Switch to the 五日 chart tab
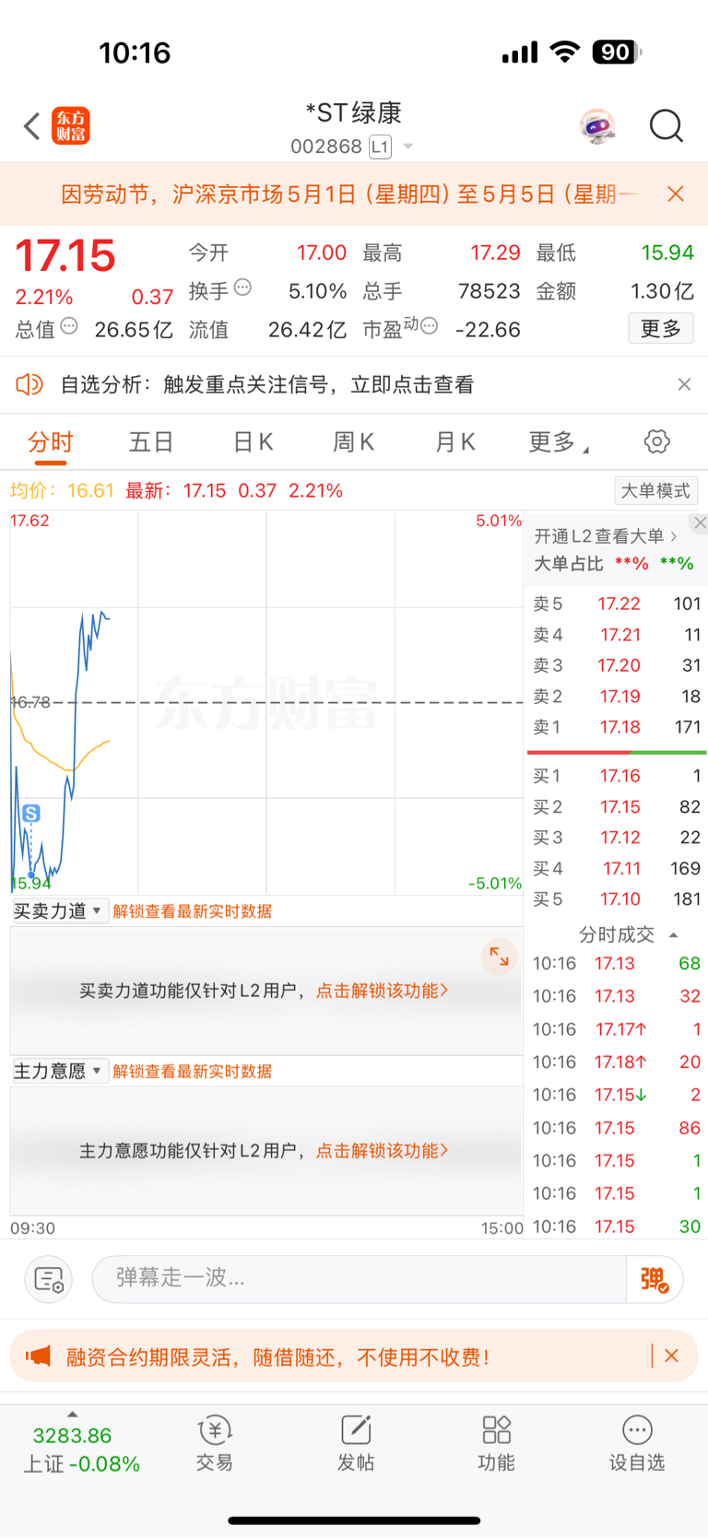Screen dimensions: 708x1538 [151, 442]
